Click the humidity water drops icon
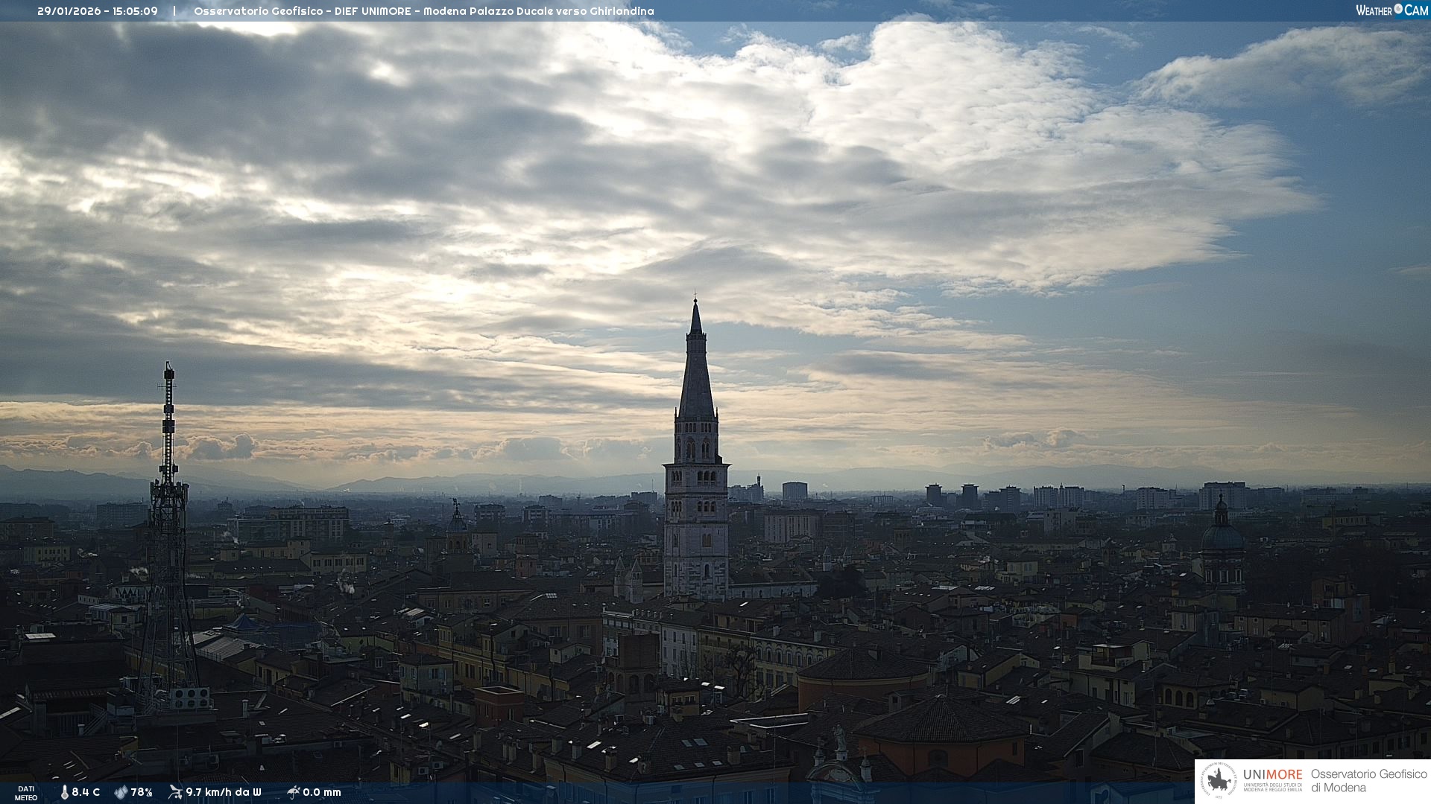This screenshot has width=1431, height=804. coord(121,792)
